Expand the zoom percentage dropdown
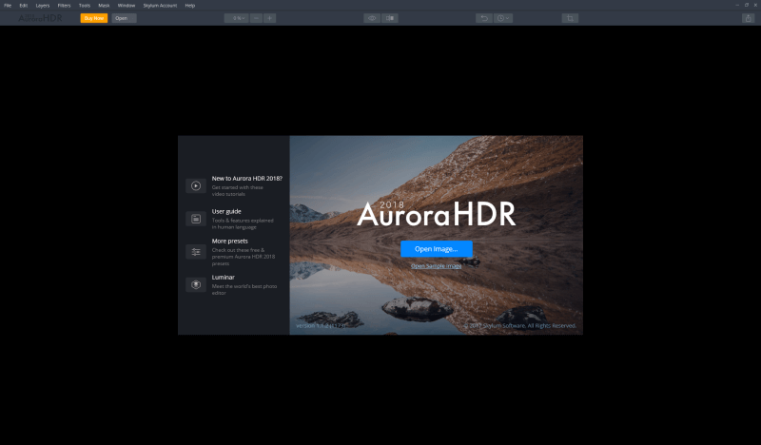Viewport: 761px width, 445px height. tap(236, 18)
